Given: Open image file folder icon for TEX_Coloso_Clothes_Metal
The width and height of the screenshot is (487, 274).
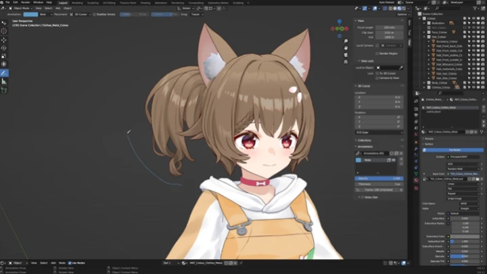Looking at the screenshot, I should click(x=478, y=179).
